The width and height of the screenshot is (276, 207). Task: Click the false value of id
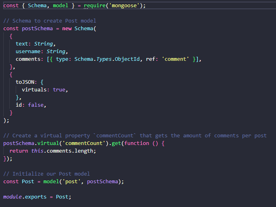[36, 105]
